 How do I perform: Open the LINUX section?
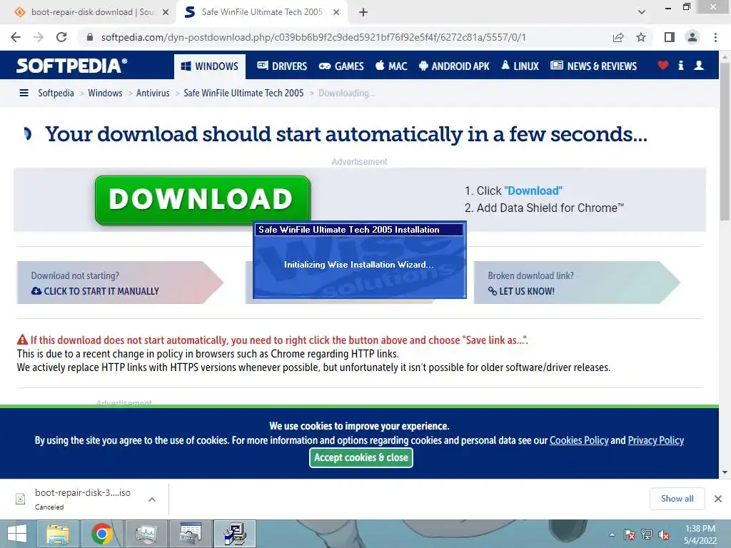tap(520, 66)
